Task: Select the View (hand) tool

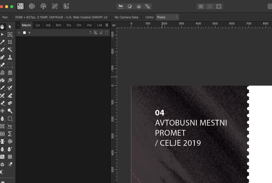Action: 3,27
